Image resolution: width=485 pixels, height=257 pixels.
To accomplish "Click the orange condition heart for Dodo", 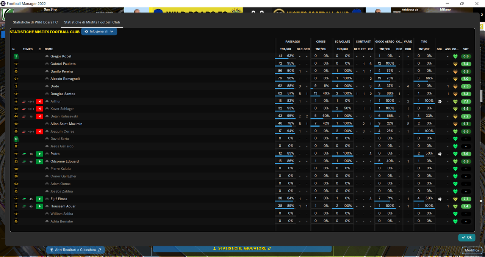I will pos(455,87).
